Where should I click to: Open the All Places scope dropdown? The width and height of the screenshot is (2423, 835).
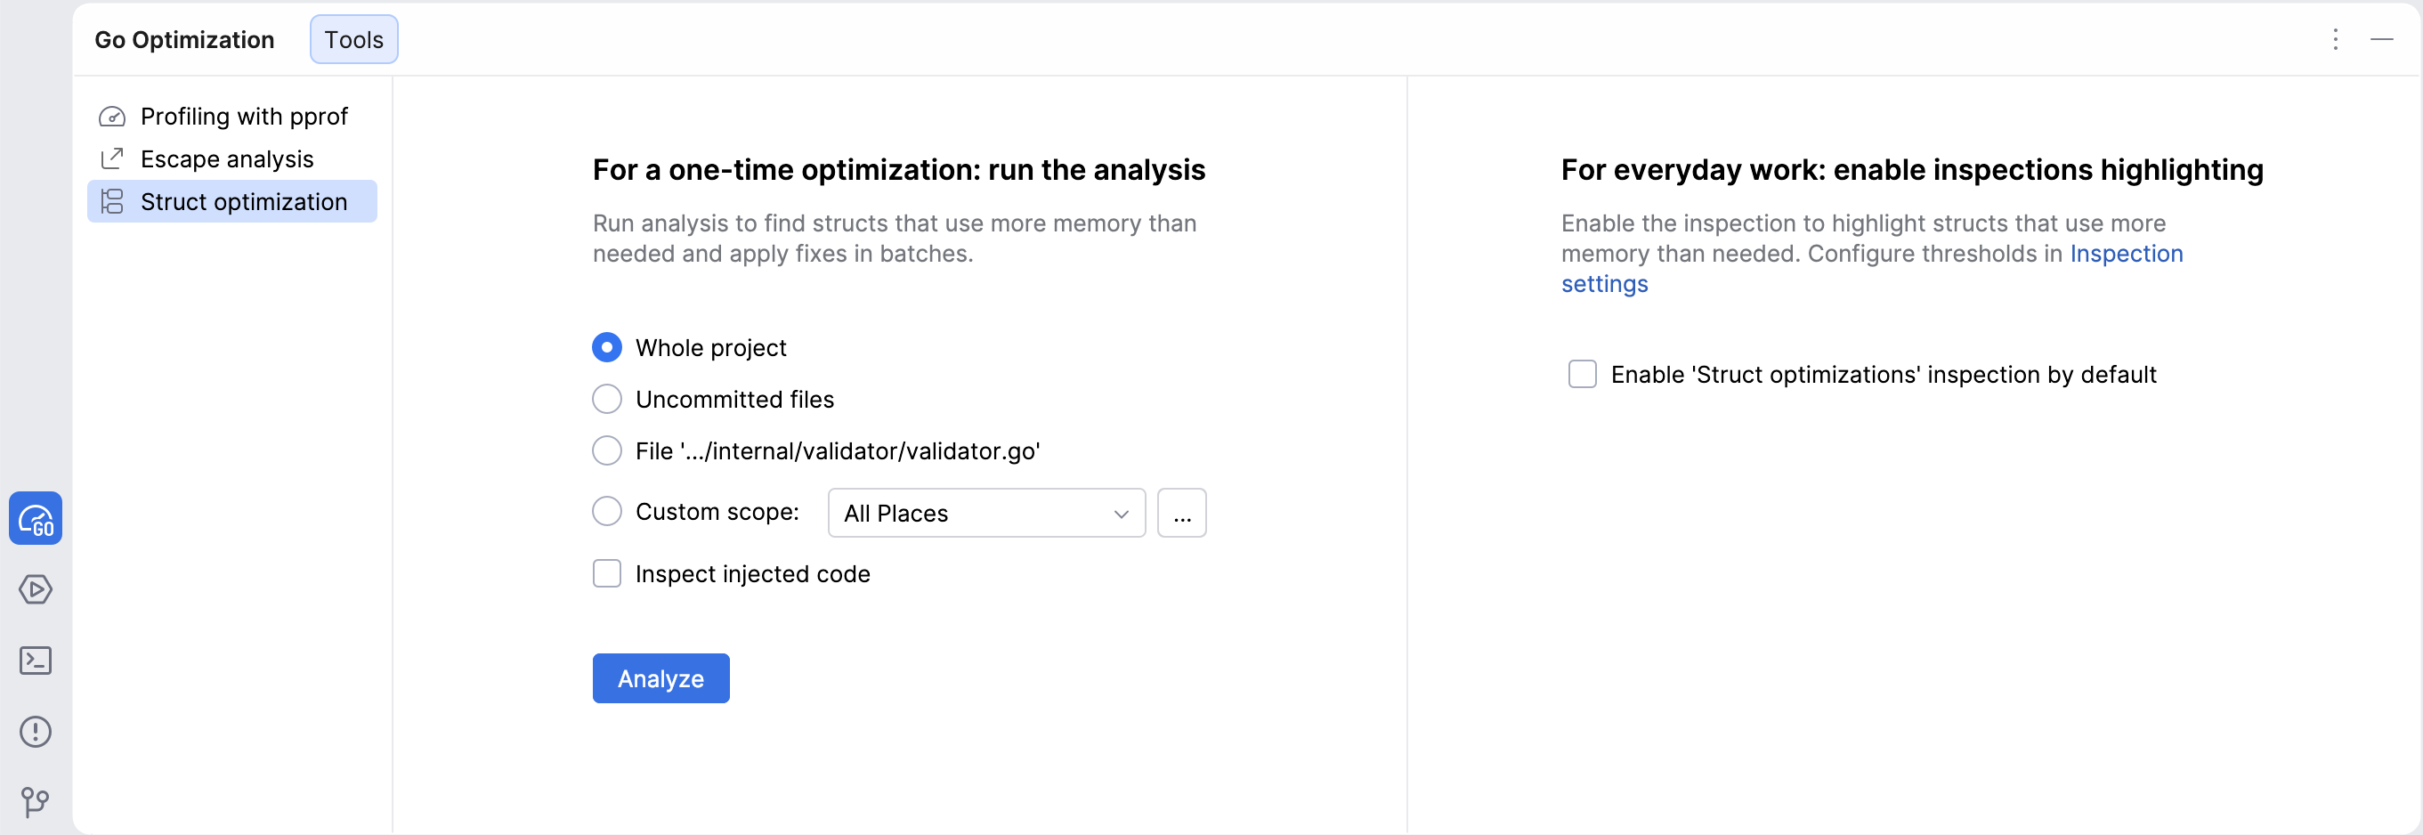[986, 514]
